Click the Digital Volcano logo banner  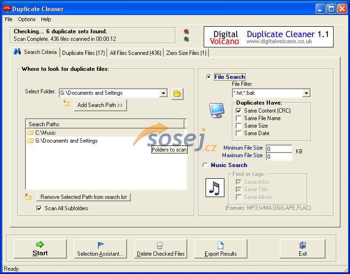(269, 37)
